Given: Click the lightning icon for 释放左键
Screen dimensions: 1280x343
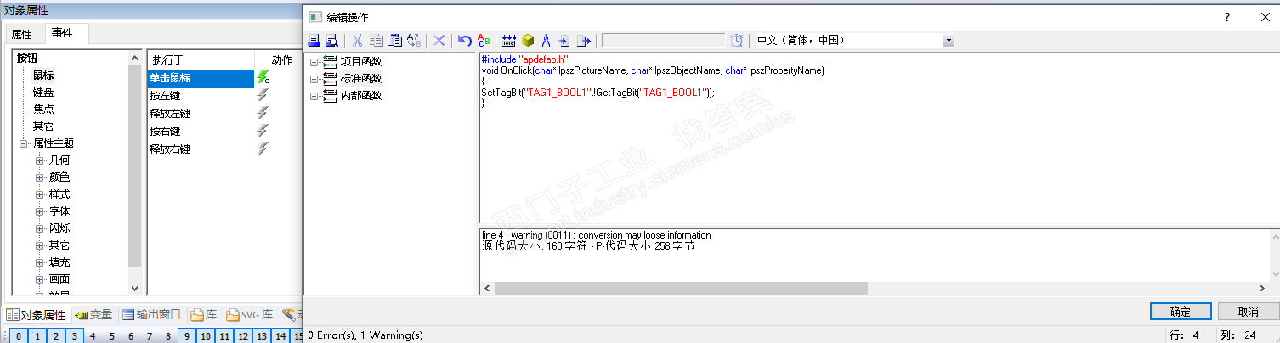Looking at the screenshot, I should (x=263, y=113).
